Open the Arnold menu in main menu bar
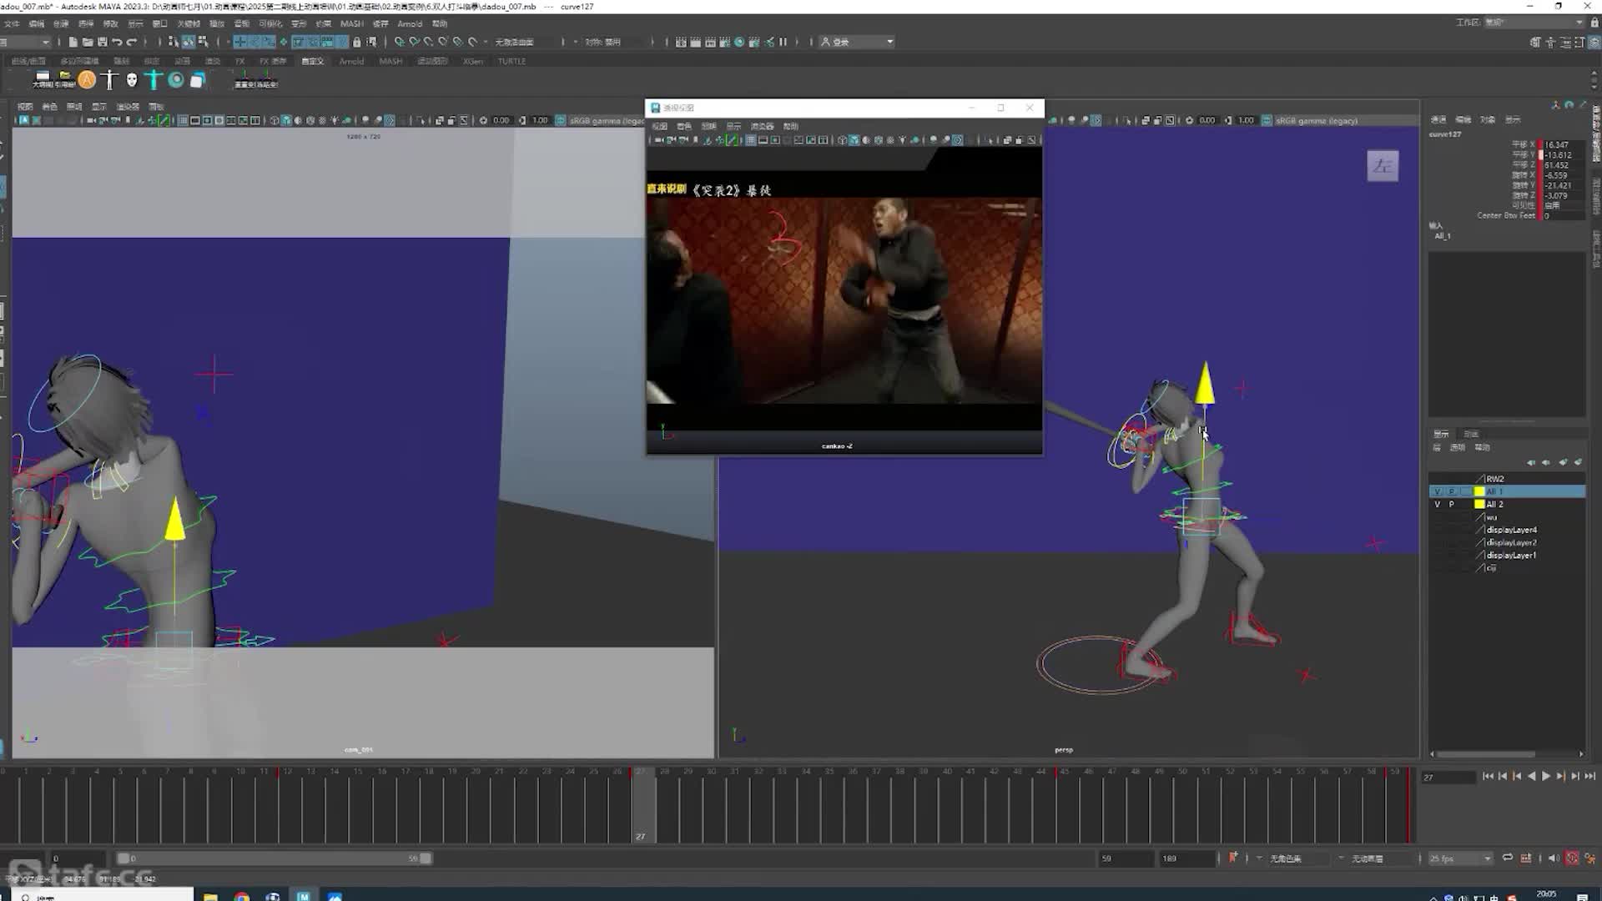1602x901 pixels. click(410, 23)
